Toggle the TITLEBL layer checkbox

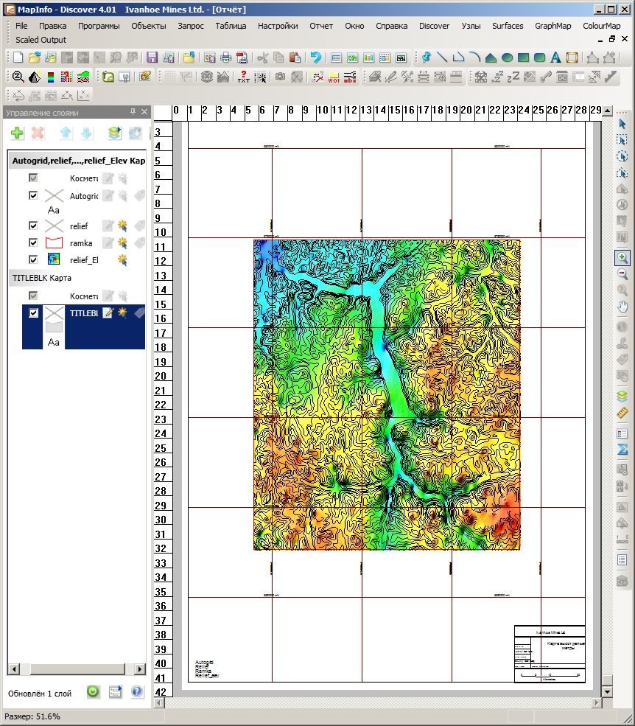(x=33, y=313)
